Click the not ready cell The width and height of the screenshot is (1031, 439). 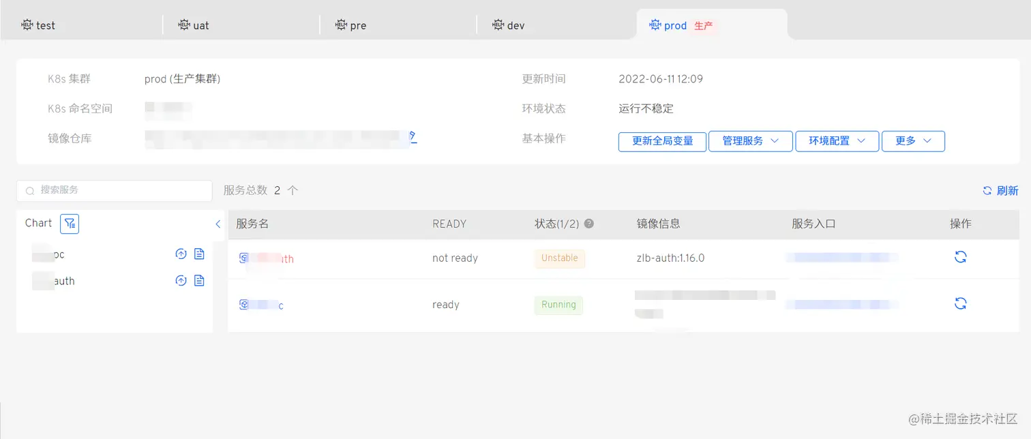[x=455, y=258]
